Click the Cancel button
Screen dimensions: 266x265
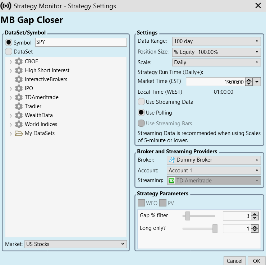(234, 261)
